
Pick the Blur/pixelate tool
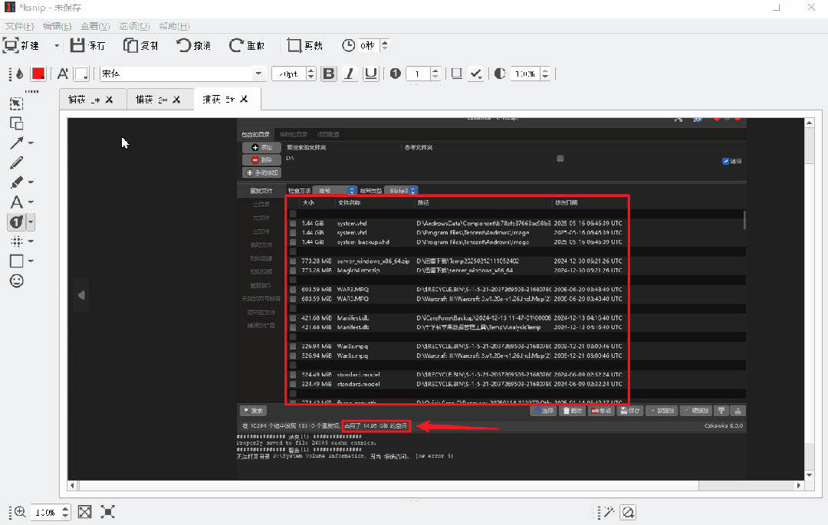(x=16, y=241)
